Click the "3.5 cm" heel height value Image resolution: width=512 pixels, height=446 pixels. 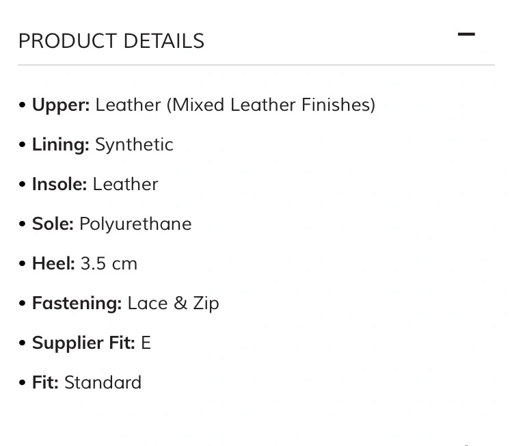pyautogui.click(x=109, y=263)
